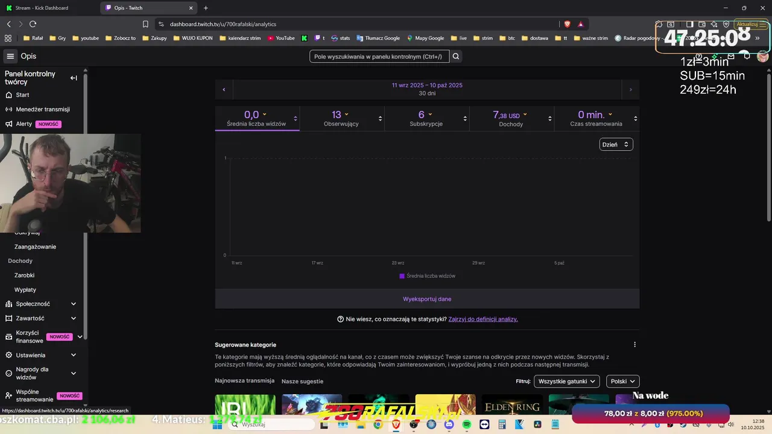Close the Opis - Twitch tab
This screenshot has height=434, width=772.
[191, 8]
